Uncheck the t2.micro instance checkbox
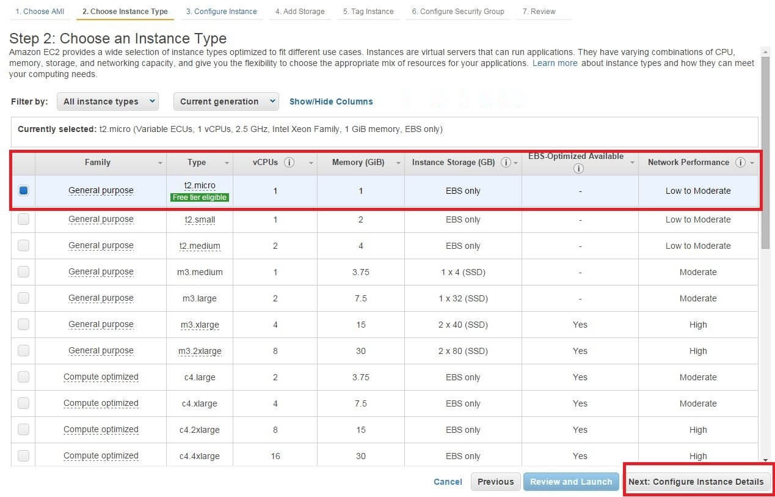This screenshot has width=775, height=497. click(23, 191)
